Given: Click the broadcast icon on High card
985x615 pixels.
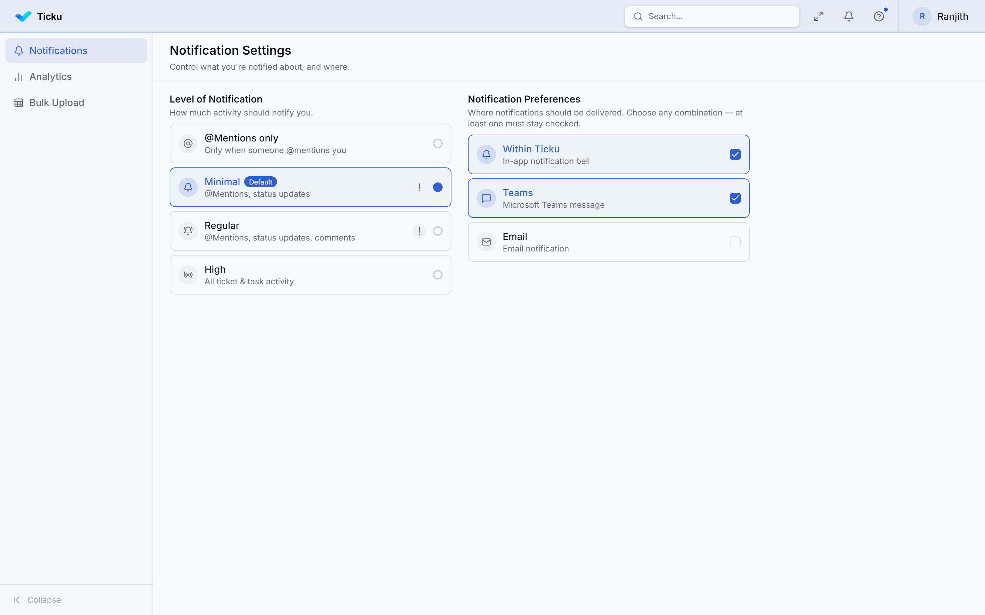Looking at the screenshot, I should point(188,275).
